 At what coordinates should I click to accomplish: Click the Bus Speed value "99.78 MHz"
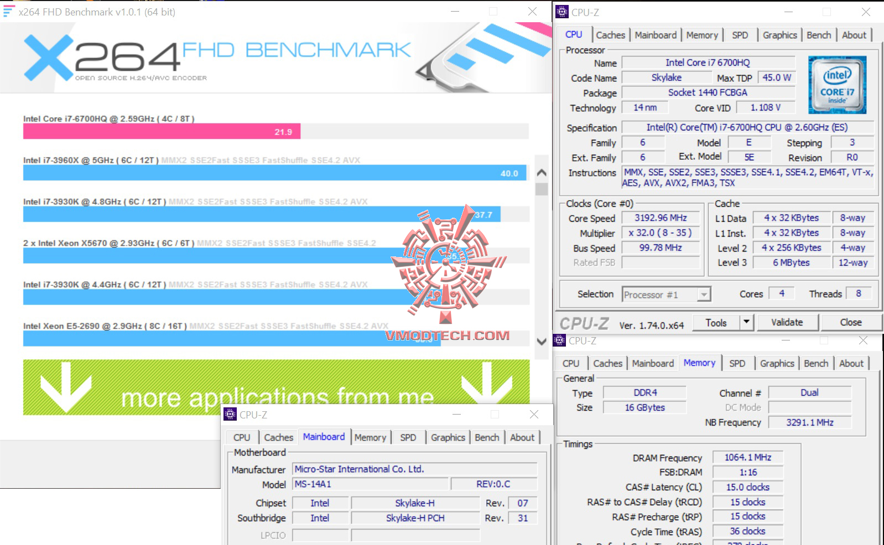pos(661,248)
